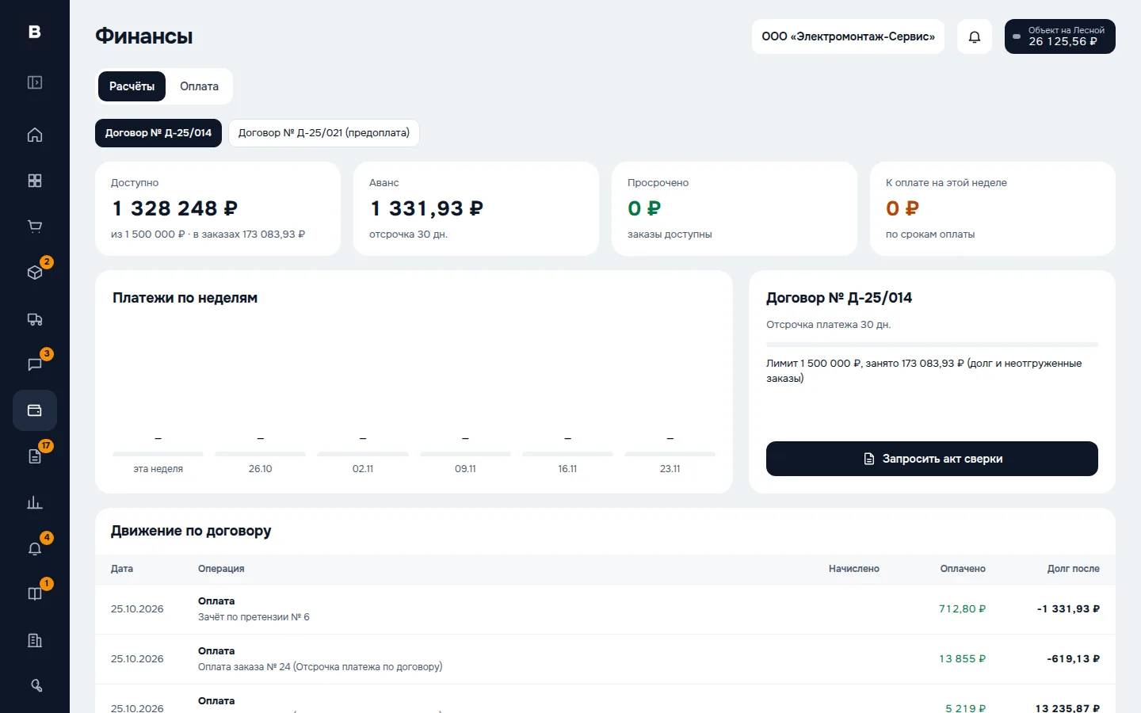Click the Начислено column header
The height and width of the screenshot is (713, 1141).
pos(854,569)
